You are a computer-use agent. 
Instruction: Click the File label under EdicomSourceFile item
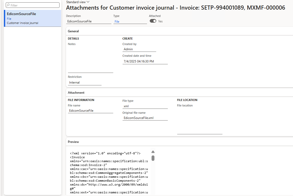pos(9,19)
